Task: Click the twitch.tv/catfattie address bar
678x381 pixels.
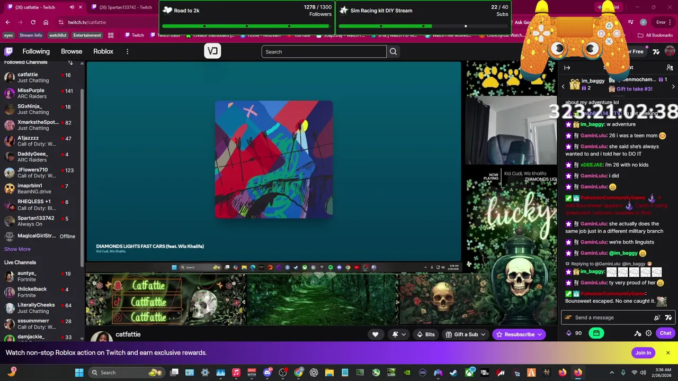Action: (106, 22)
